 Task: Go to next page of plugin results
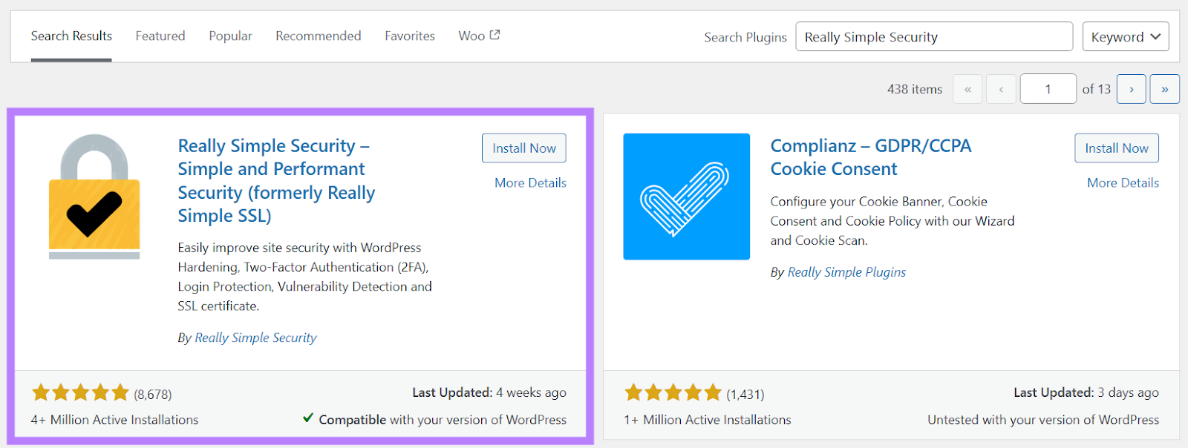1132,89
